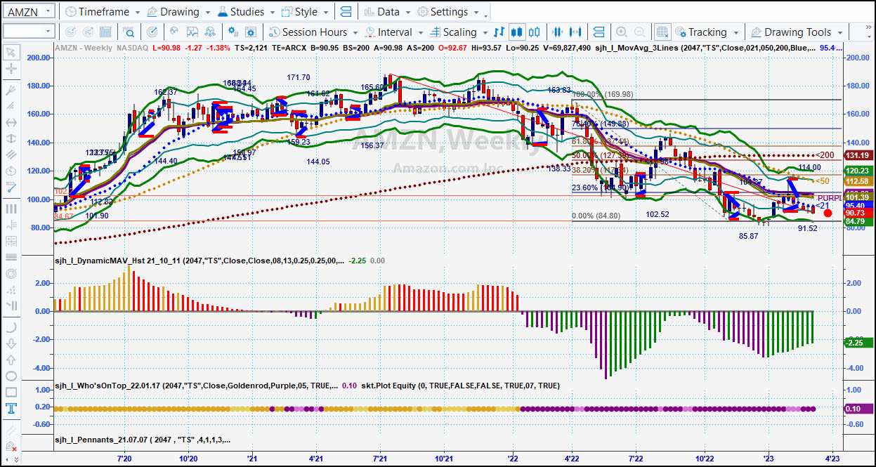Screen dimensions: 876x467
Task: Open the Drawing menu
Action: 178,12
